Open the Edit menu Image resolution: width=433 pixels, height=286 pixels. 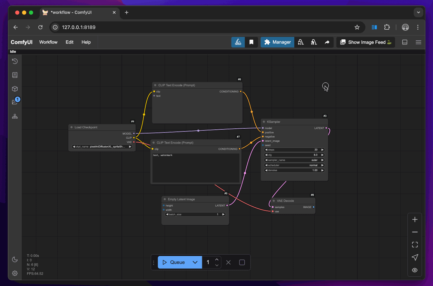tap(70, 42)
